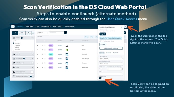Select the Processed radio button
Image resolution: width=174 pixels, height=97 pixels.
point(13,45)
